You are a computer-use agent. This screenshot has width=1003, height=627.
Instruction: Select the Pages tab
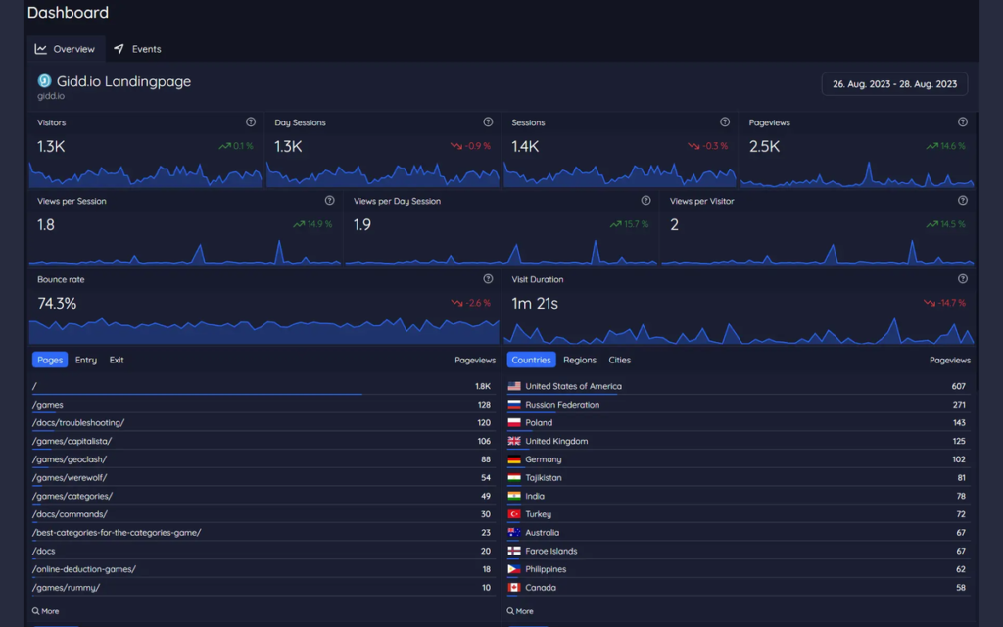(50, 360)
